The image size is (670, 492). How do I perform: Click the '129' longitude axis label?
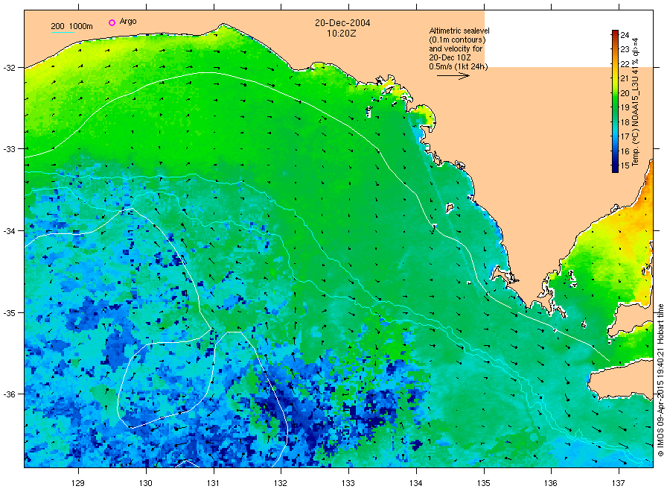point(78,483)
